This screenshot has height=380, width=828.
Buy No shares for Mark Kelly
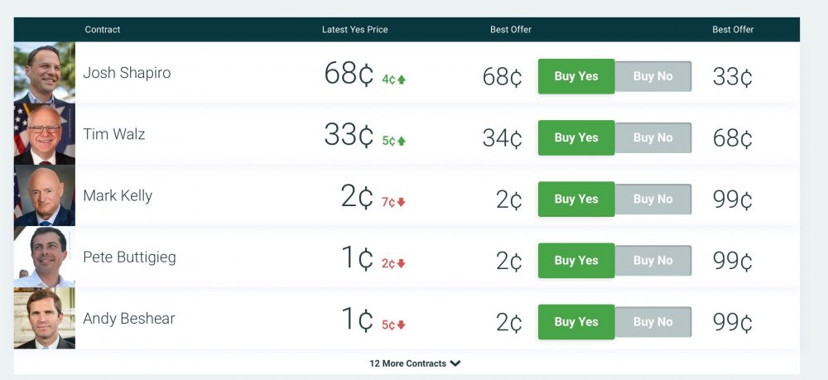coord(653,199)
